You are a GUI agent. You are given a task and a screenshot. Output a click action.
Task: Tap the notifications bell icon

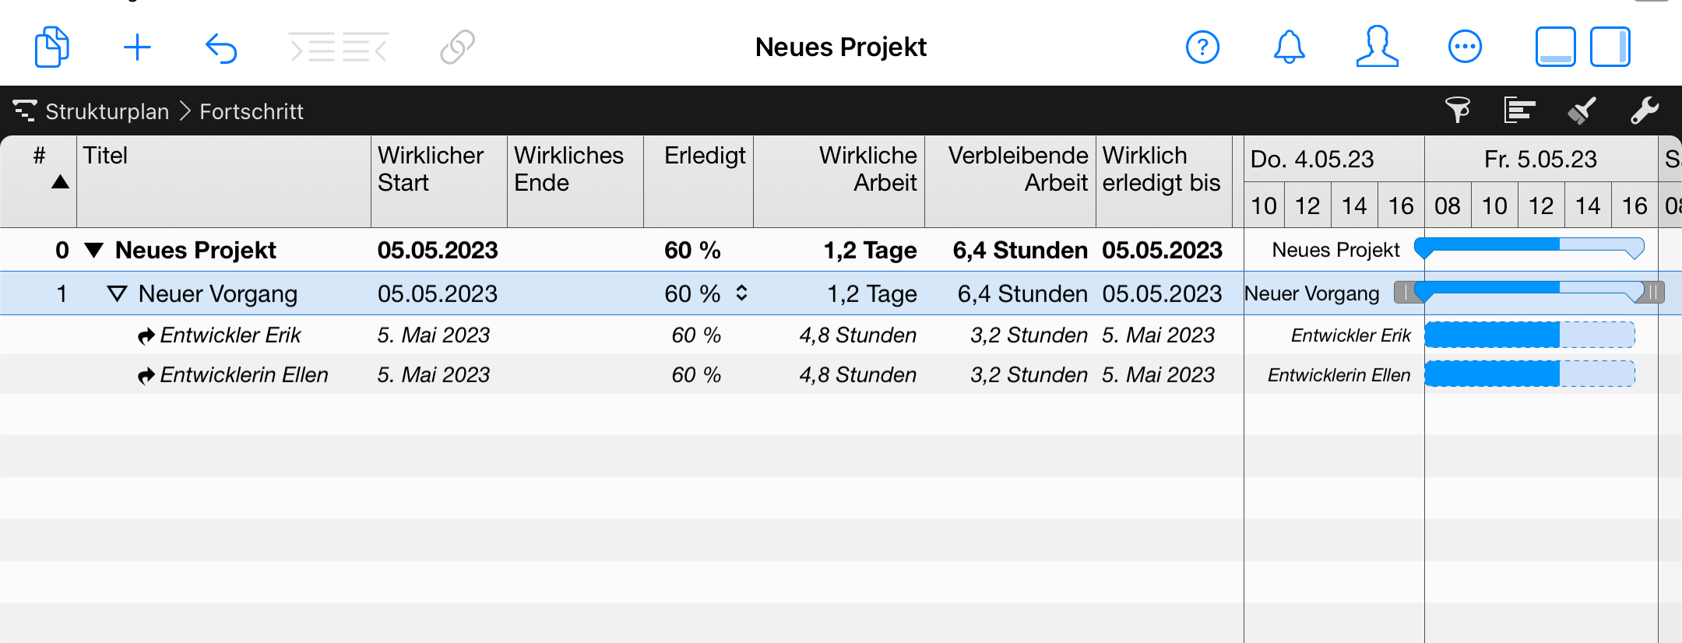pos(1289,47)
